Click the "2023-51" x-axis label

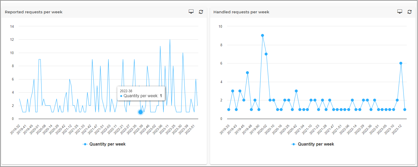click(x=190, y=129)
